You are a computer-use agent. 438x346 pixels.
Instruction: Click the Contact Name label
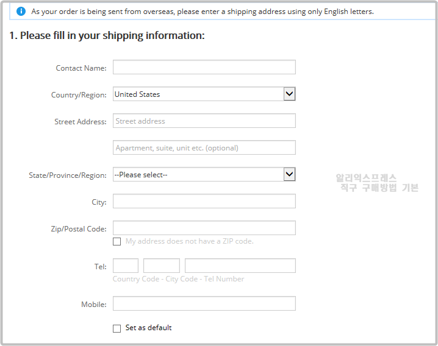[x=81, y=68]
